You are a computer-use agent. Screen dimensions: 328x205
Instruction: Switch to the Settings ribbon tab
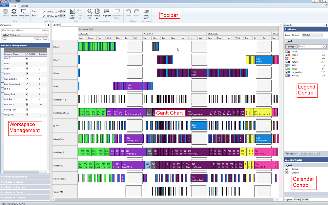(24, 6)
